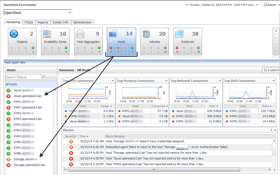Collapse Top Memory Consumers panel
Screen dimensions: 280x175
pos(166,81)
